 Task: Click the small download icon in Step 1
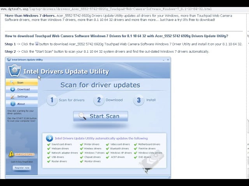tap(37, 44)
